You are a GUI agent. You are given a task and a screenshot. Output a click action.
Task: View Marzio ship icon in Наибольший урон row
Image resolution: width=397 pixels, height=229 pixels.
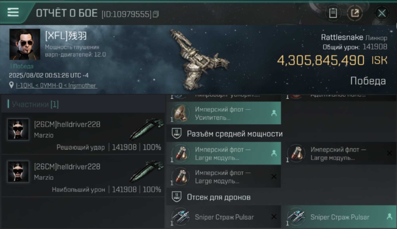click(x=146, y=171)
